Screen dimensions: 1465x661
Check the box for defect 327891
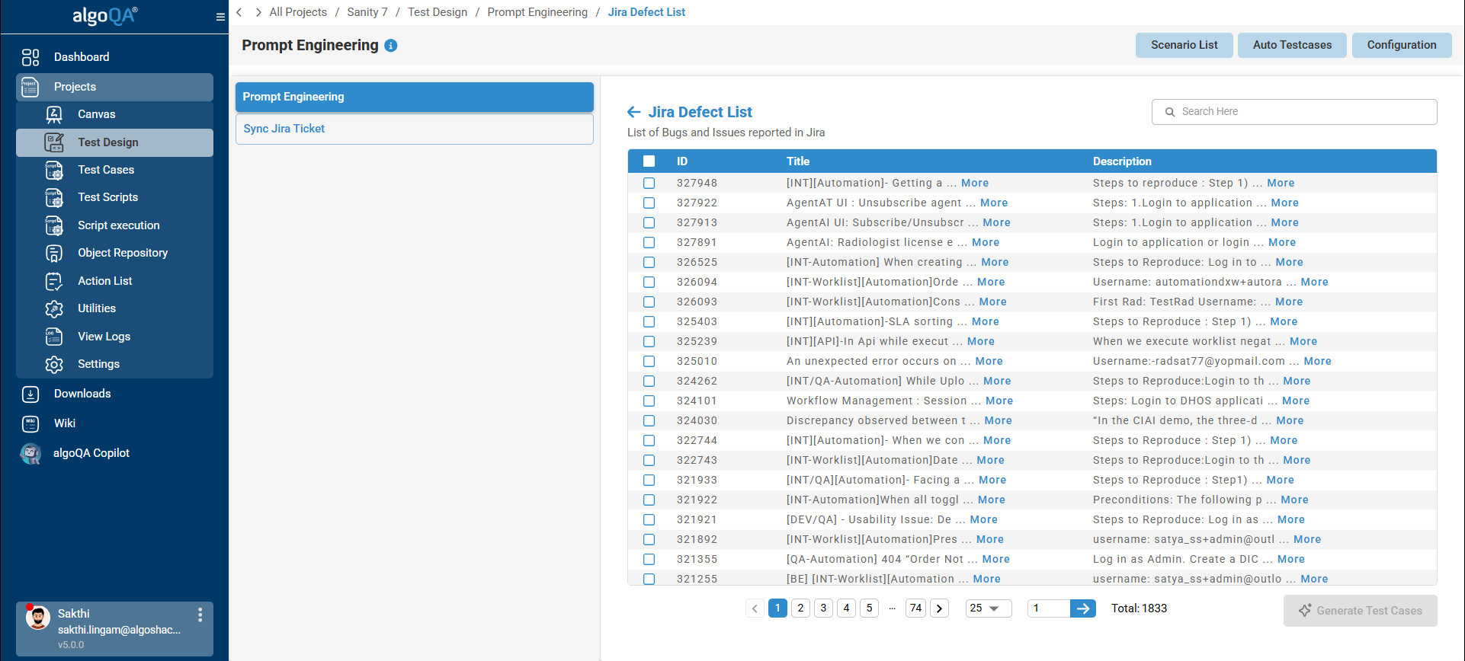click(x=649, y=243)
